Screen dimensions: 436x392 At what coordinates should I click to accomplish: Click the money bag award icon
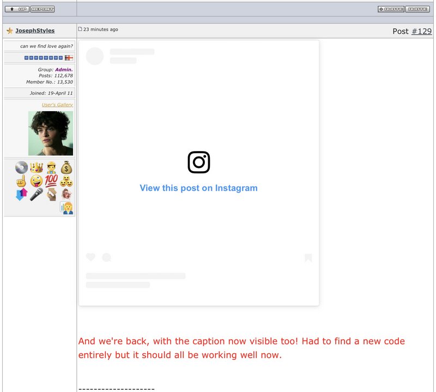point(66,167)
